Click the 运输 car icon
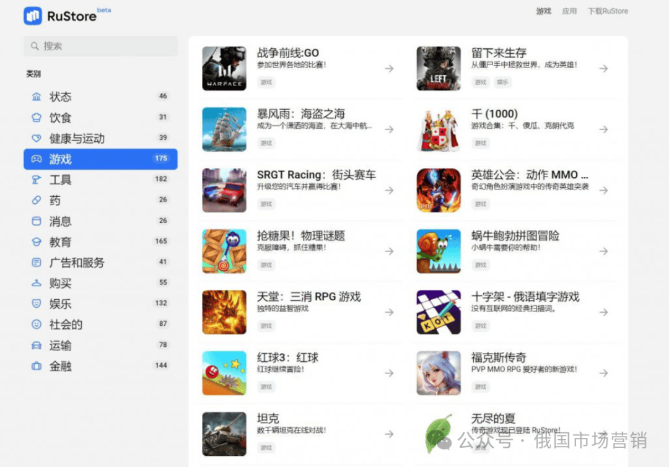Screen dimensions: 669x467 tap(37, 345)
